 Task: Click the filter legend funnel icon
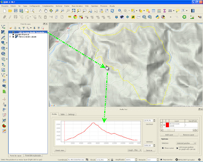tap(23, 28)
